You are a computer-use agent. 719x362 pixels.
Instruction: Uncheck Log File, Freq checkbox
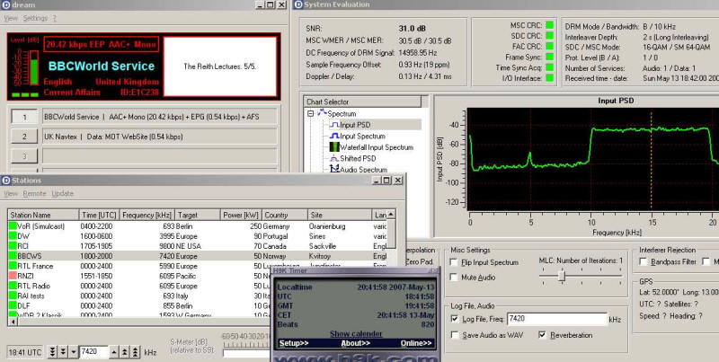pos(455,319)
